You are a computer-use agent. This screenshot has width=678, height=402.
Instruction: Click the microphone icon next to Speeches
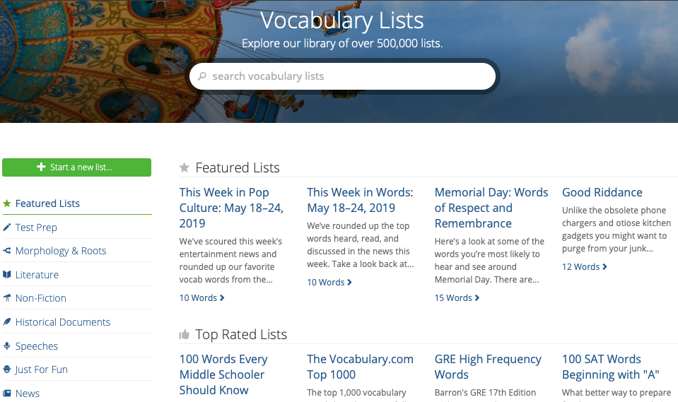point(7,346)
